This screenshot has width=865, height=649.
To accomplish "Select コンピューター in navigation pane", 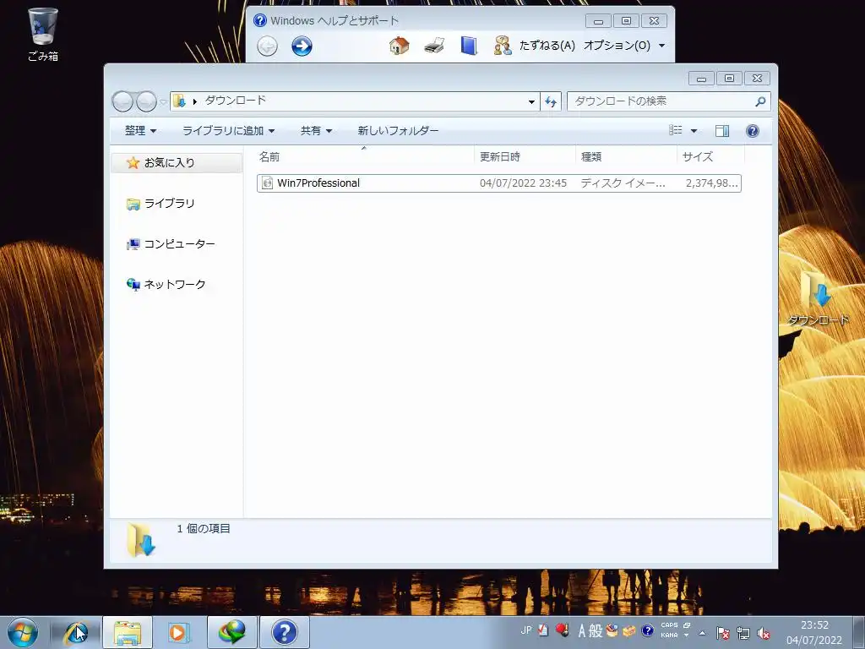I will 171,244.
